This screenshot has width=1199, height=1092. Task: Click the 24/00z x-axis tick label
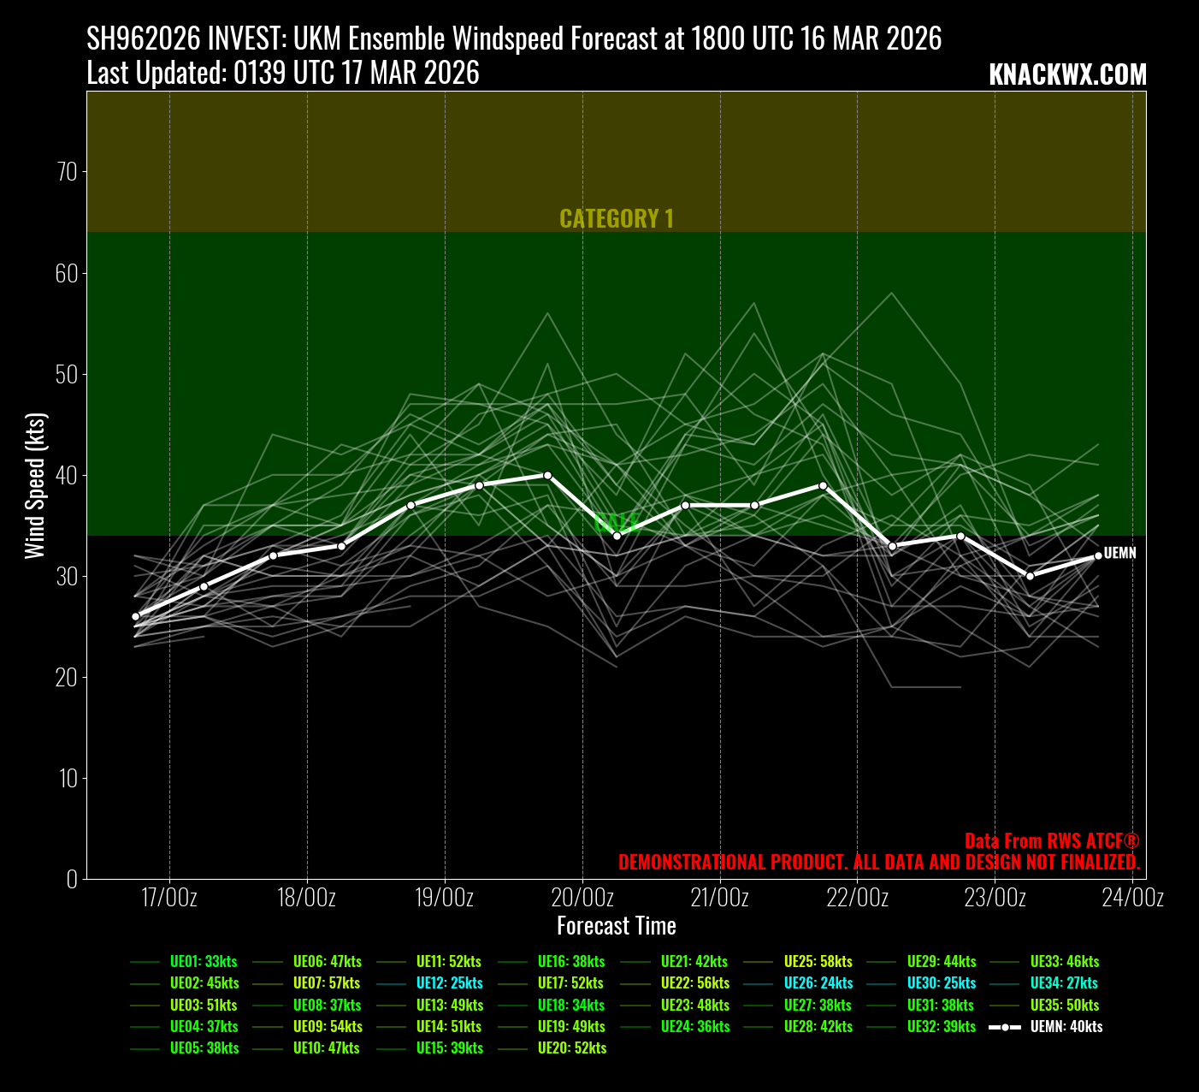click(1132, 898)
